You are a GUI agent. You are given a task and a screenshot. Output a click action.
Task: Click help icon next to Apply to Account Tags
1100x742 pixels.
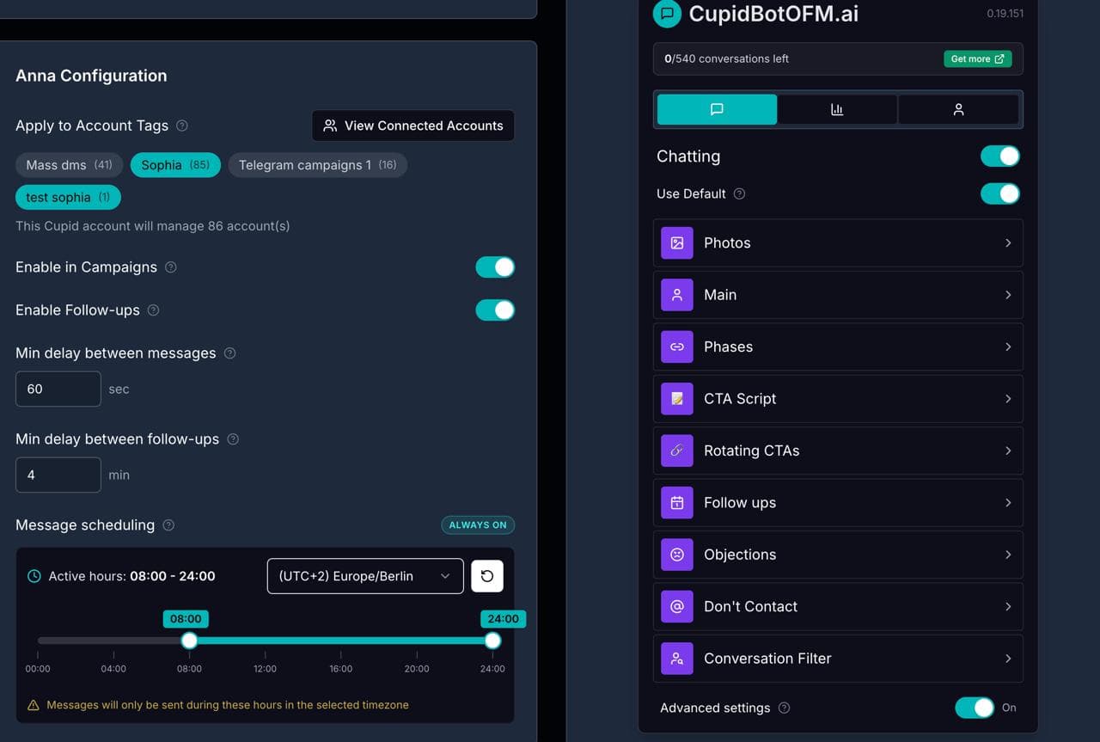click(x=182, y=126)
